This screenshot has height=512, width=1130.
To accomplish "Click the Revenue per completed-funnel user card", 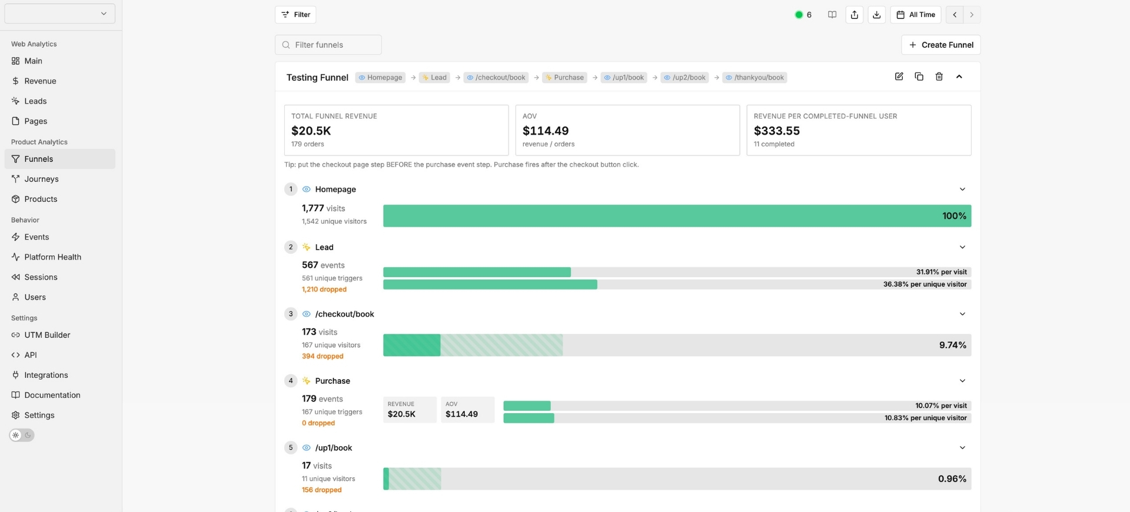I will pyautogui.click(x=859, y=130).
